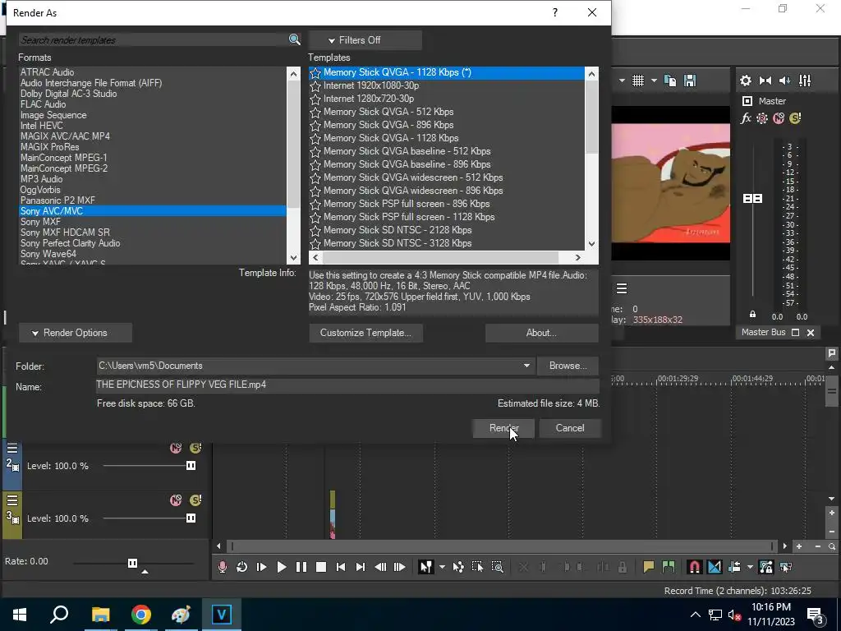The width and height of the screenshot is (841, 631).
Task: Step to next frame
Action: coord(400,567)
